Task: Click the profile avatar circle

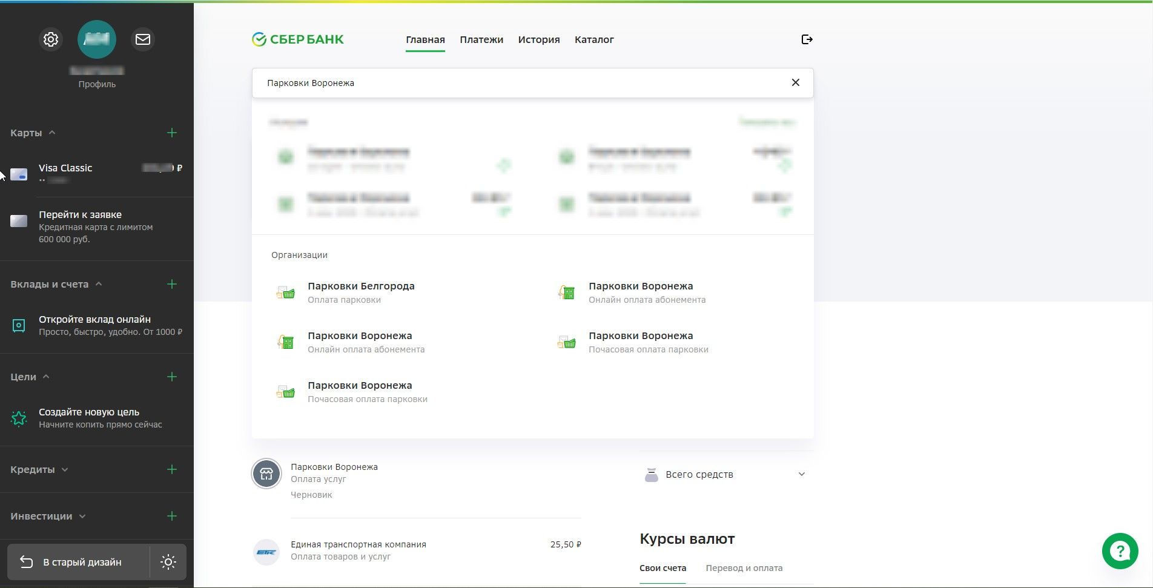Action: (x=97, y=39)
